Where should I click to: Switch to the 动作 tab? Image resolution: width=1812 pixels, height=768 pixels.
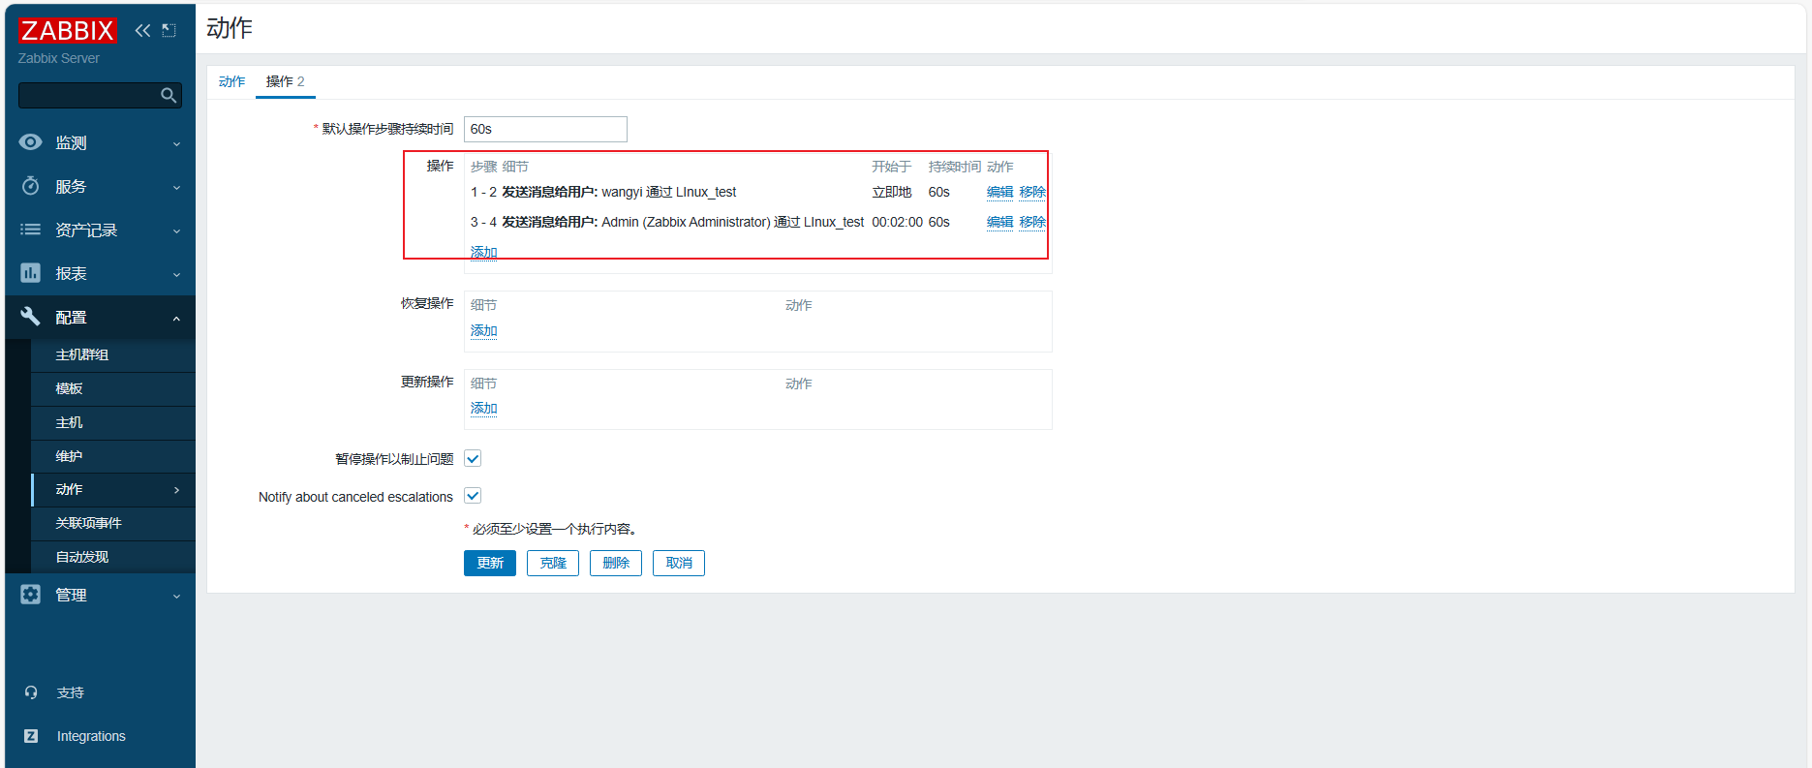pos(231,81)
